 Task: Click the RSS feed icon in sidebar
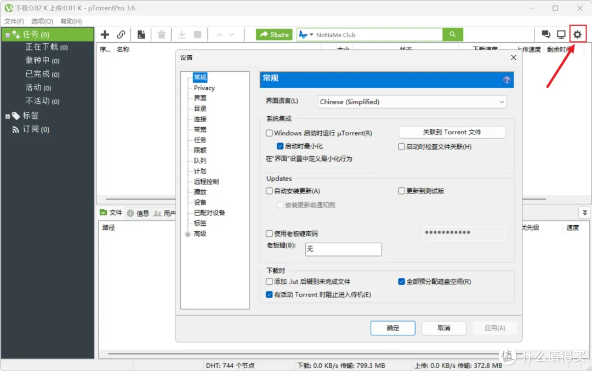point(15,130)
